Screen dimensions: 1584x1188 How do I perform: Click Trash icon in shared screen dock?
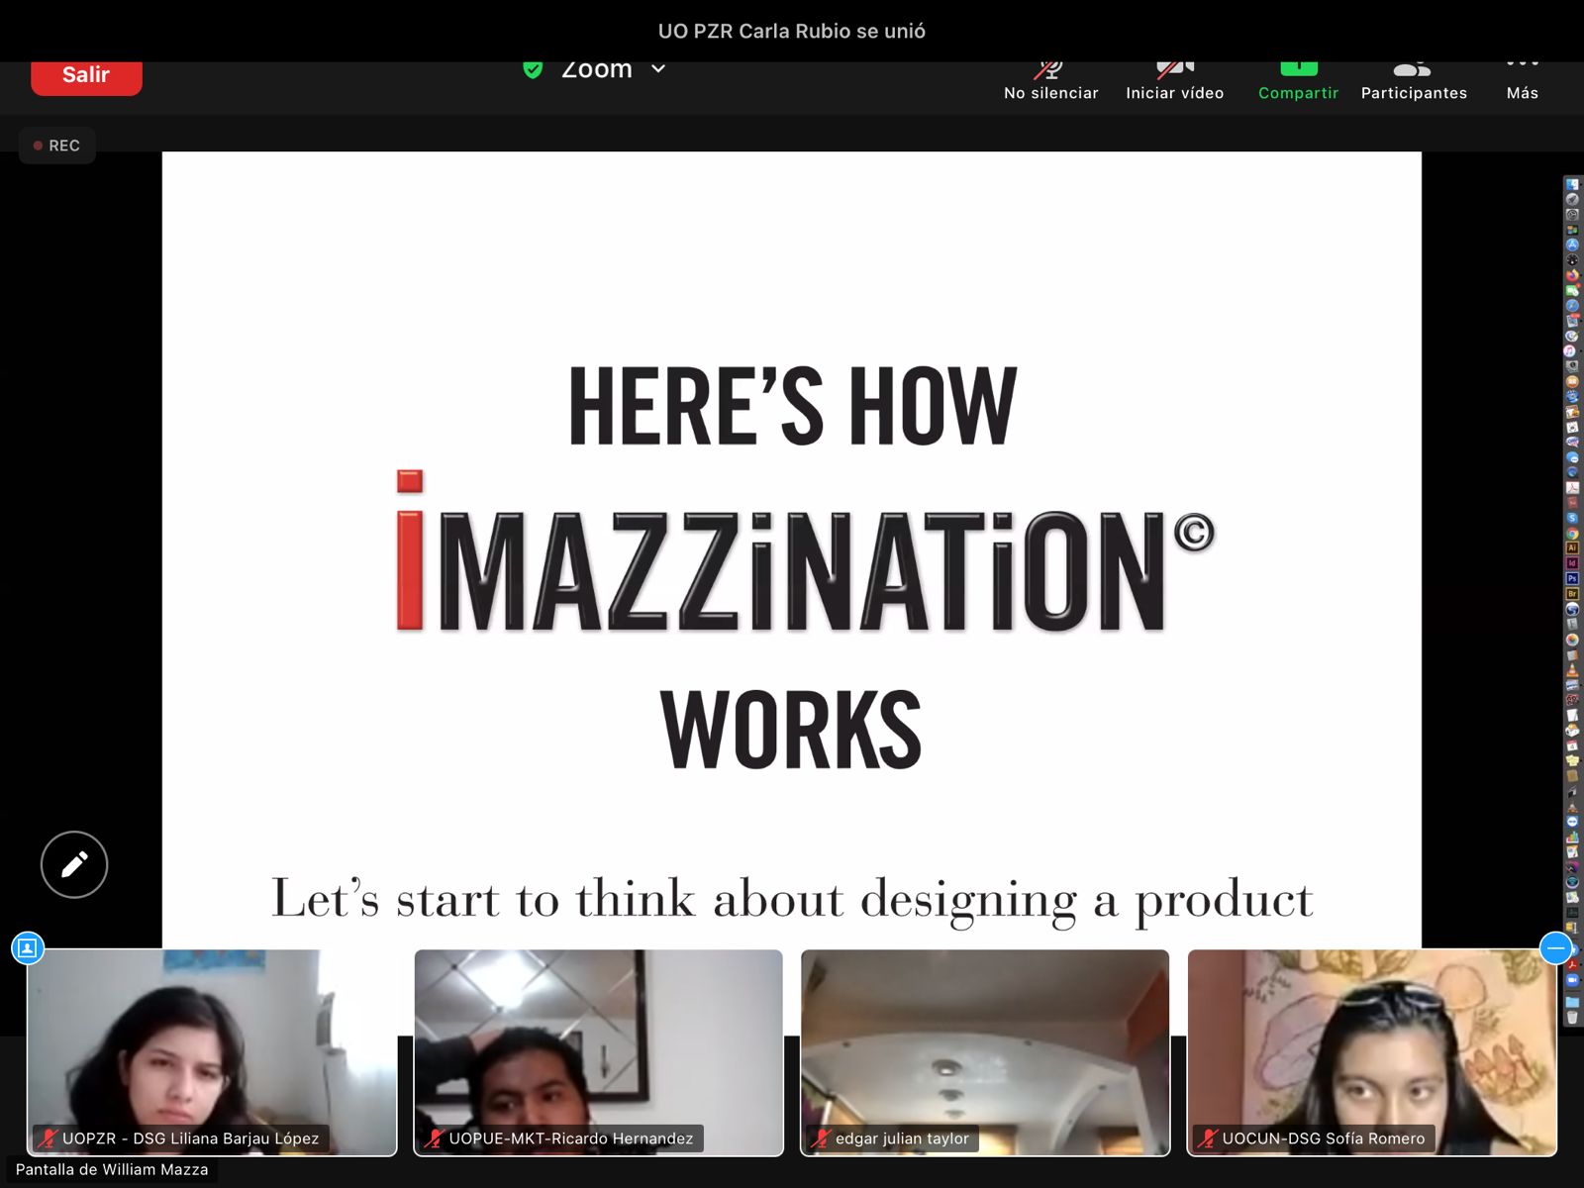click(x=1572, y=1018)
